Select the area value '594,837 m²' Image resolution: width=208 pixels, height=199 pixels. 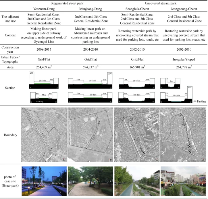90,67
